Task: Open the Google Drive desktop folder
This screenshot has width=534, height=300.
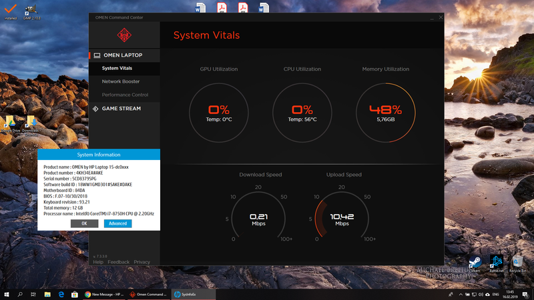Action: tap(11, 123)
